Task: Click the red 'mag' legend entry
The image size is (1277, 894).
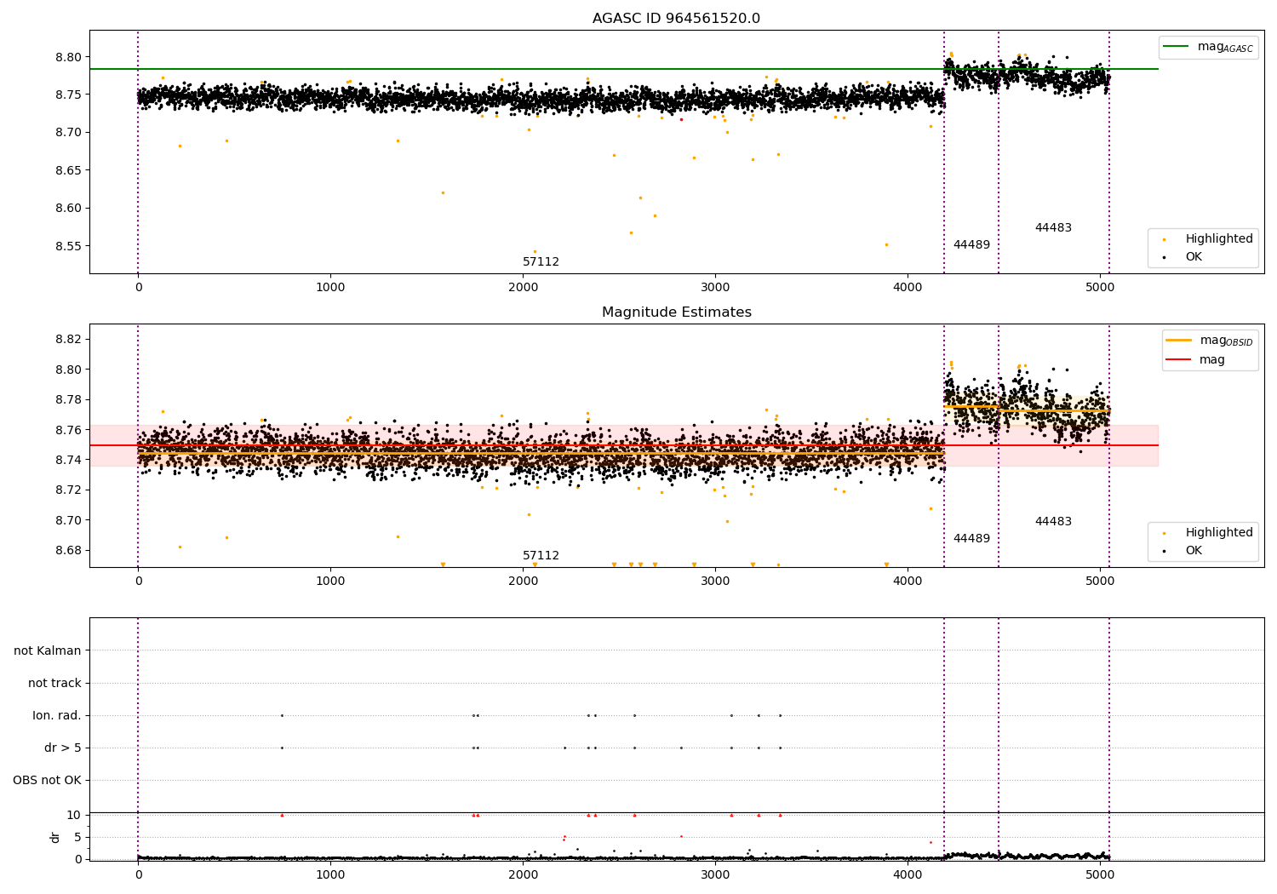Action: tap(1195, 359)
